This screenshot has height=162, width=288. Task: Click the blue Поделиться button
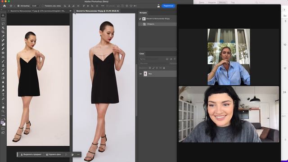pos(168,6)
